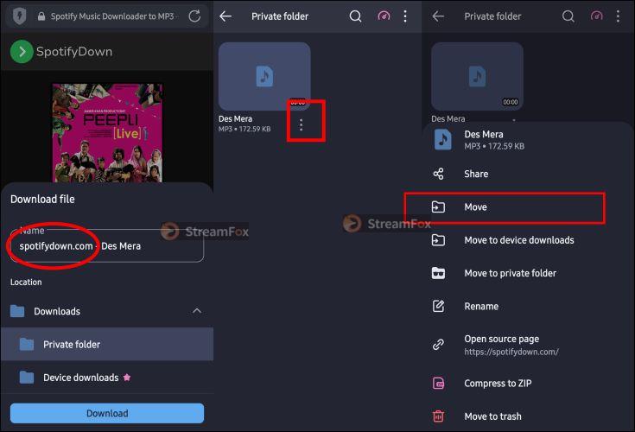The image size is (635, 432).
Task: Select Private folder as the download location
Action: coord(107,344)
